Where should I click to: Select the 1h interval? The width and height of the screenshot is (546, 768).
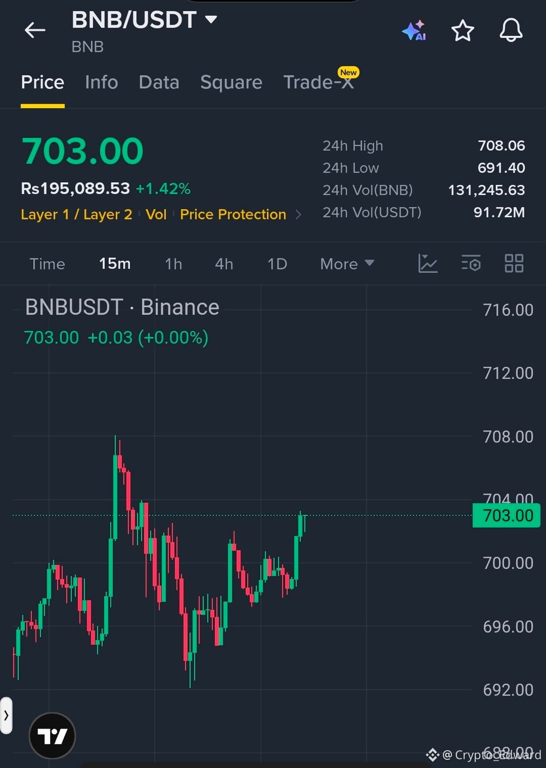pyautogui.click(x=173, y=264)
